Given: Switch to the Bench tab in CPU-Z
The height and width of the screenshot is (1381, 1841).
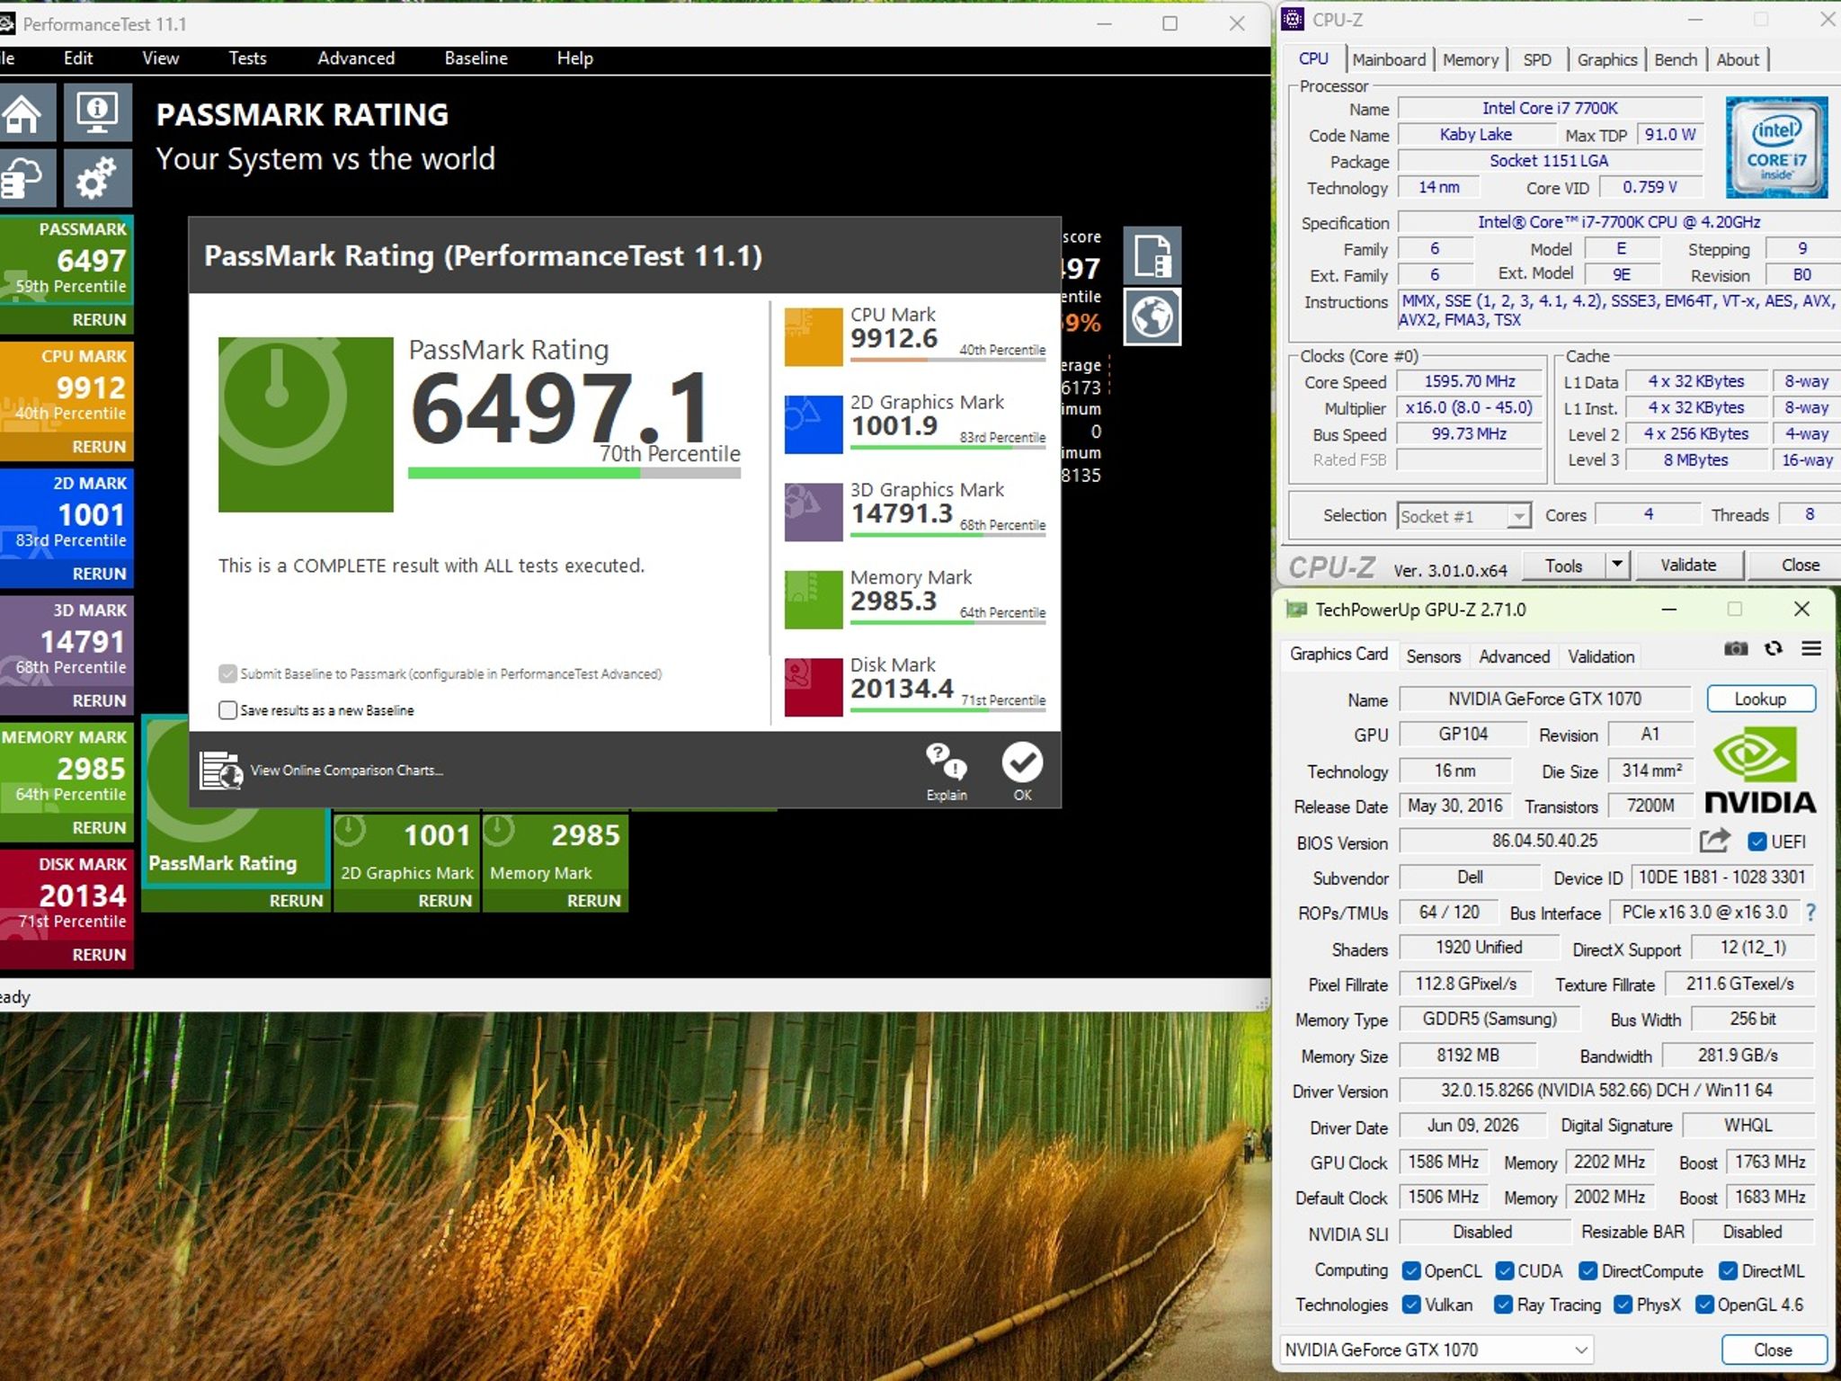Looking at the screenshot, I should (1676, 59).
